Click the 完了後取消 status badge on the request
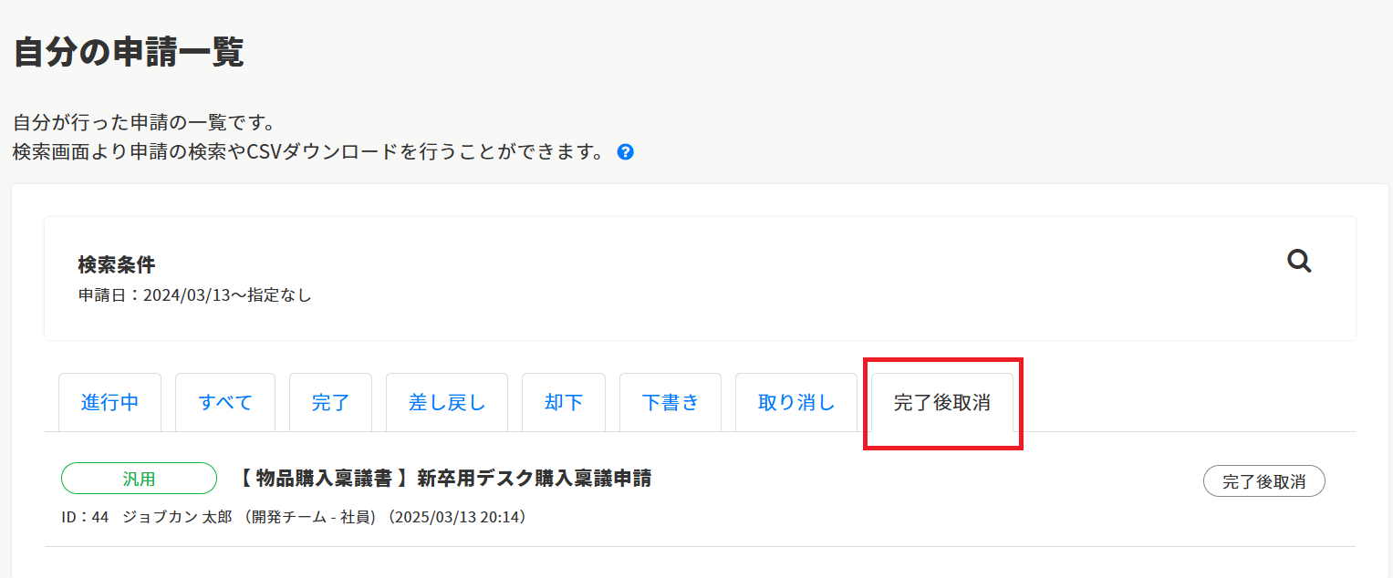This screenshot has width=1393, height=578. click(x=1263, y=481)
